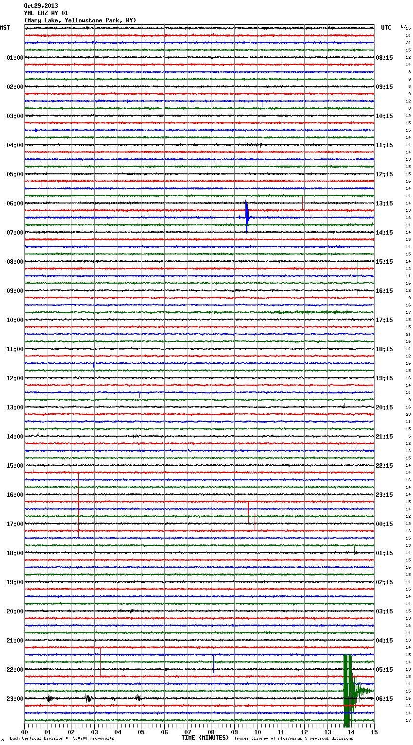The image size is (413, 745).
Task: Click the "05" minute tick on x-axis
Action: coord(141,732)
